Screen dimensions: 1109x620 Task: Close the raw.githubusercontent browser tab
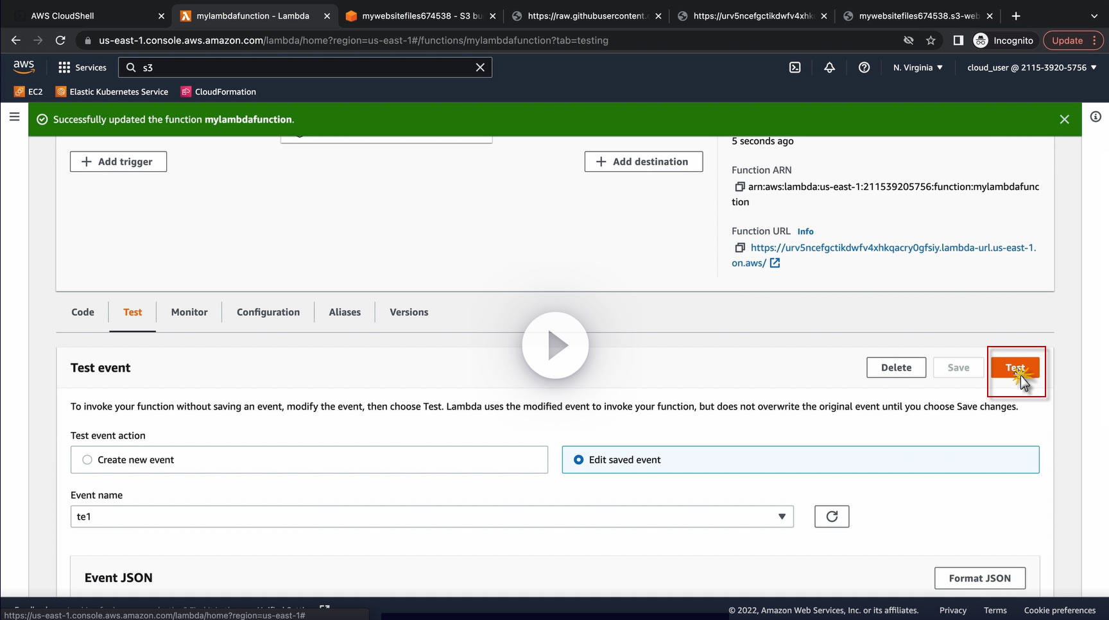click(658, 16)
